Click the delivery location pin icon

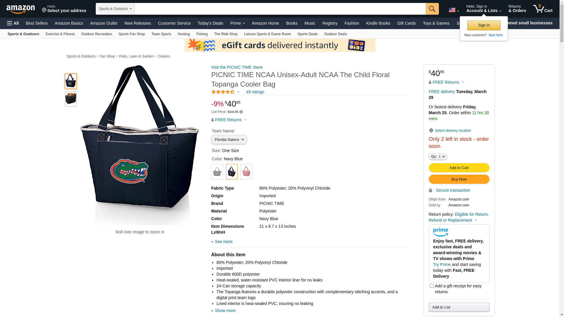431,131
